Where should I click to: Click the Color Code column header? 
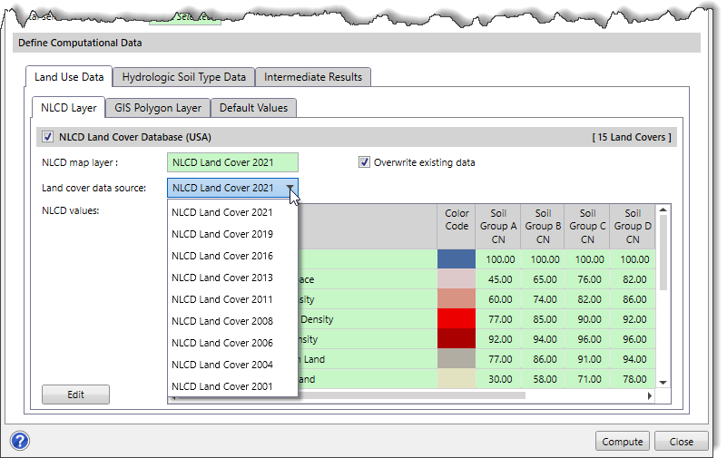[x=457, y=227]
